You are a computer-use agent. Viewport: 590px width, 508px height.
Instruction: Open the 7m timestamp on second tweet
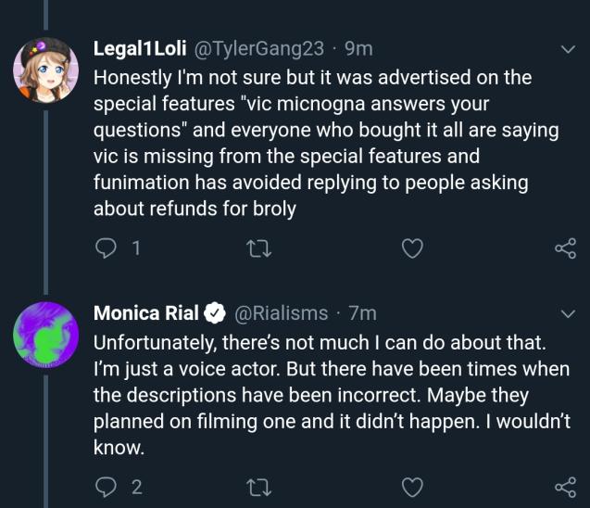pos(362,313)
